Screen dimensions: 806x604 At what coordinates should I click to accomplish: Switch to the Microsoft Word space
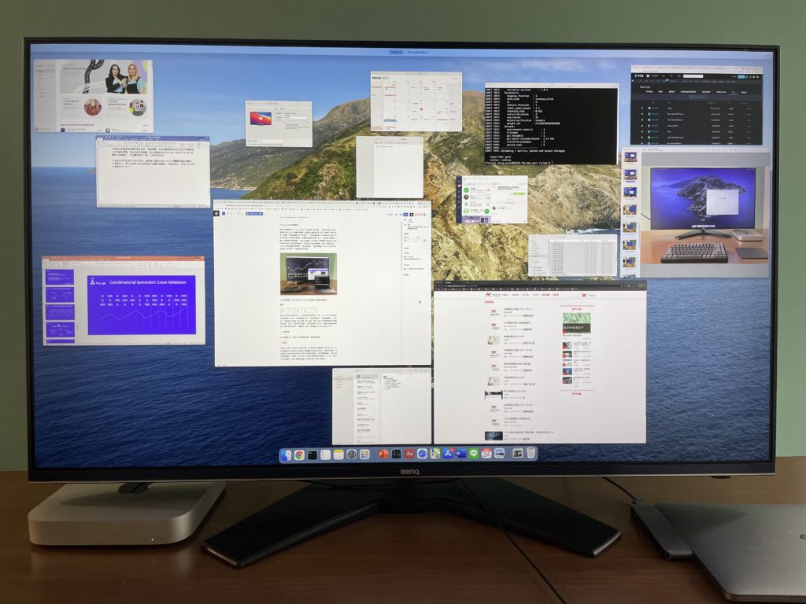[417, 52]
